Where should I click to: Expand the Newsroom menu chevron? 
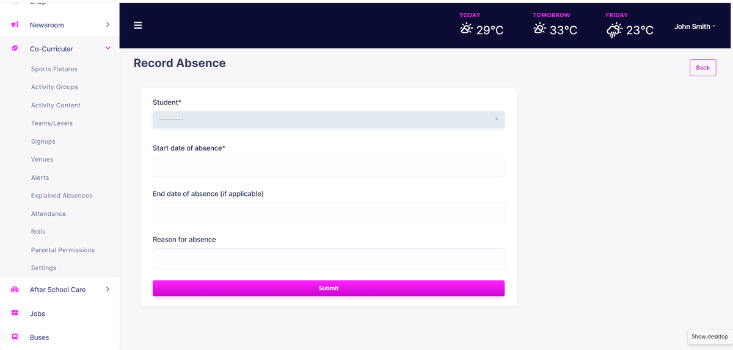click(x=108, y=25)
